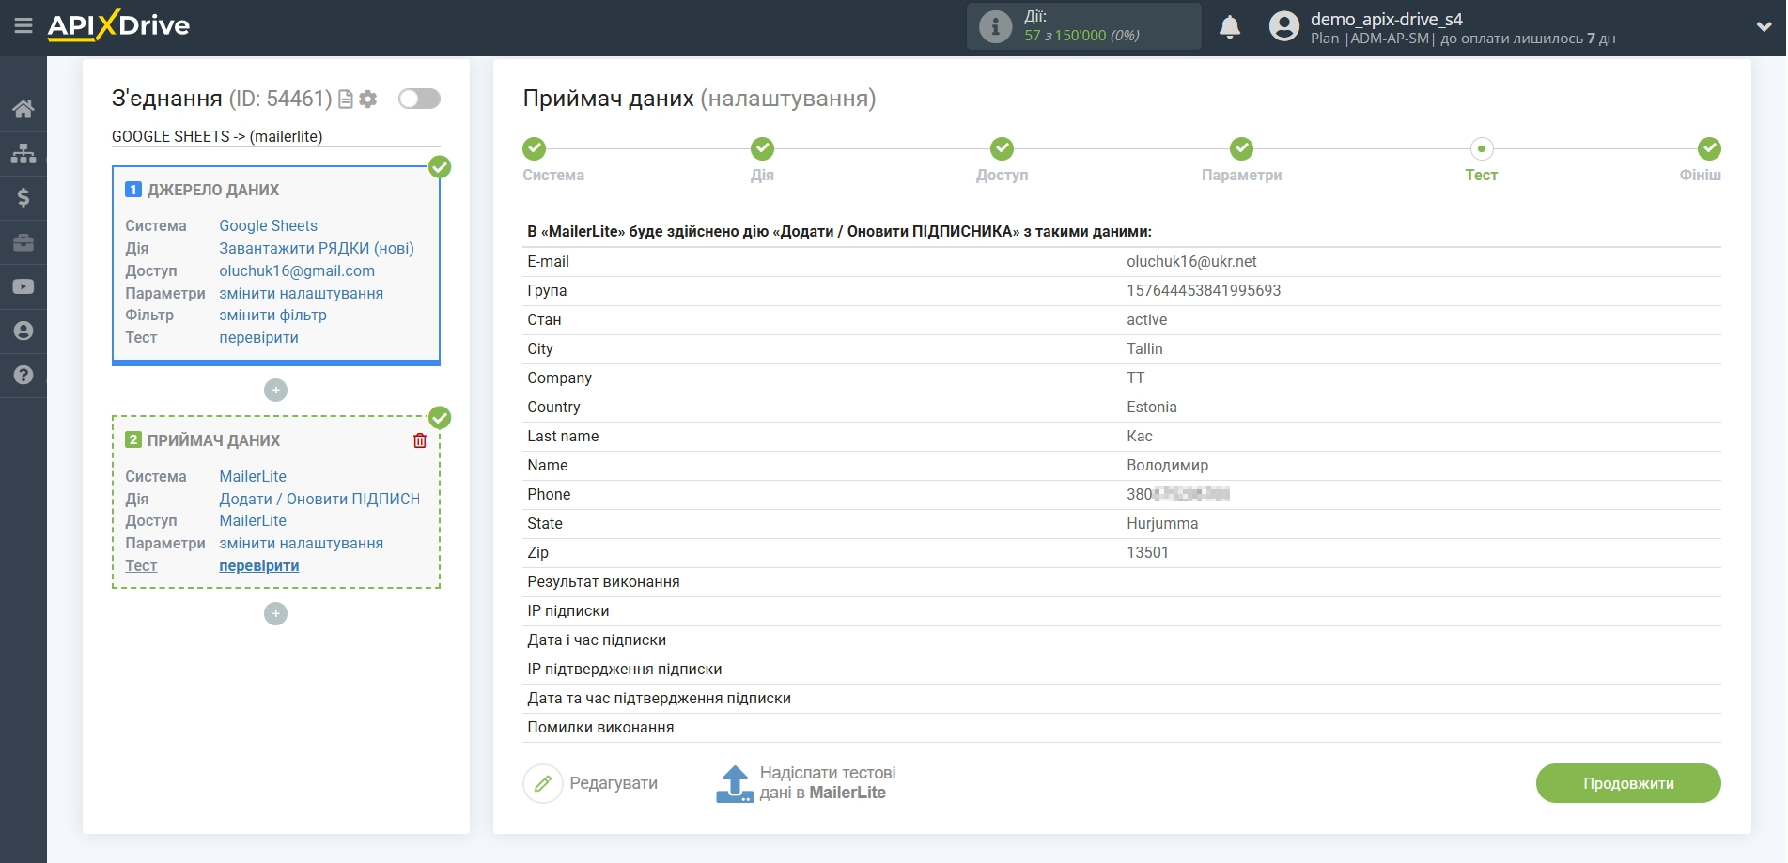Click the Стан value active
The image size is (1788, 863).
[x=1146, y=319]
